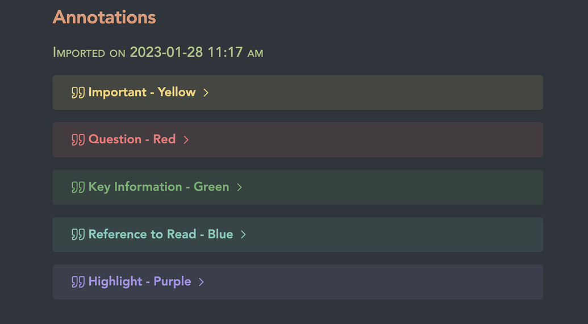Expand the Question - Red callout chevron

pos(186,140)
